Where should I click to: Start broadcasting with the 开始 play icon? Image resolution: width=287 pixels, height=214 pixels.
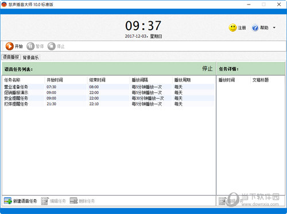point(10,46)
